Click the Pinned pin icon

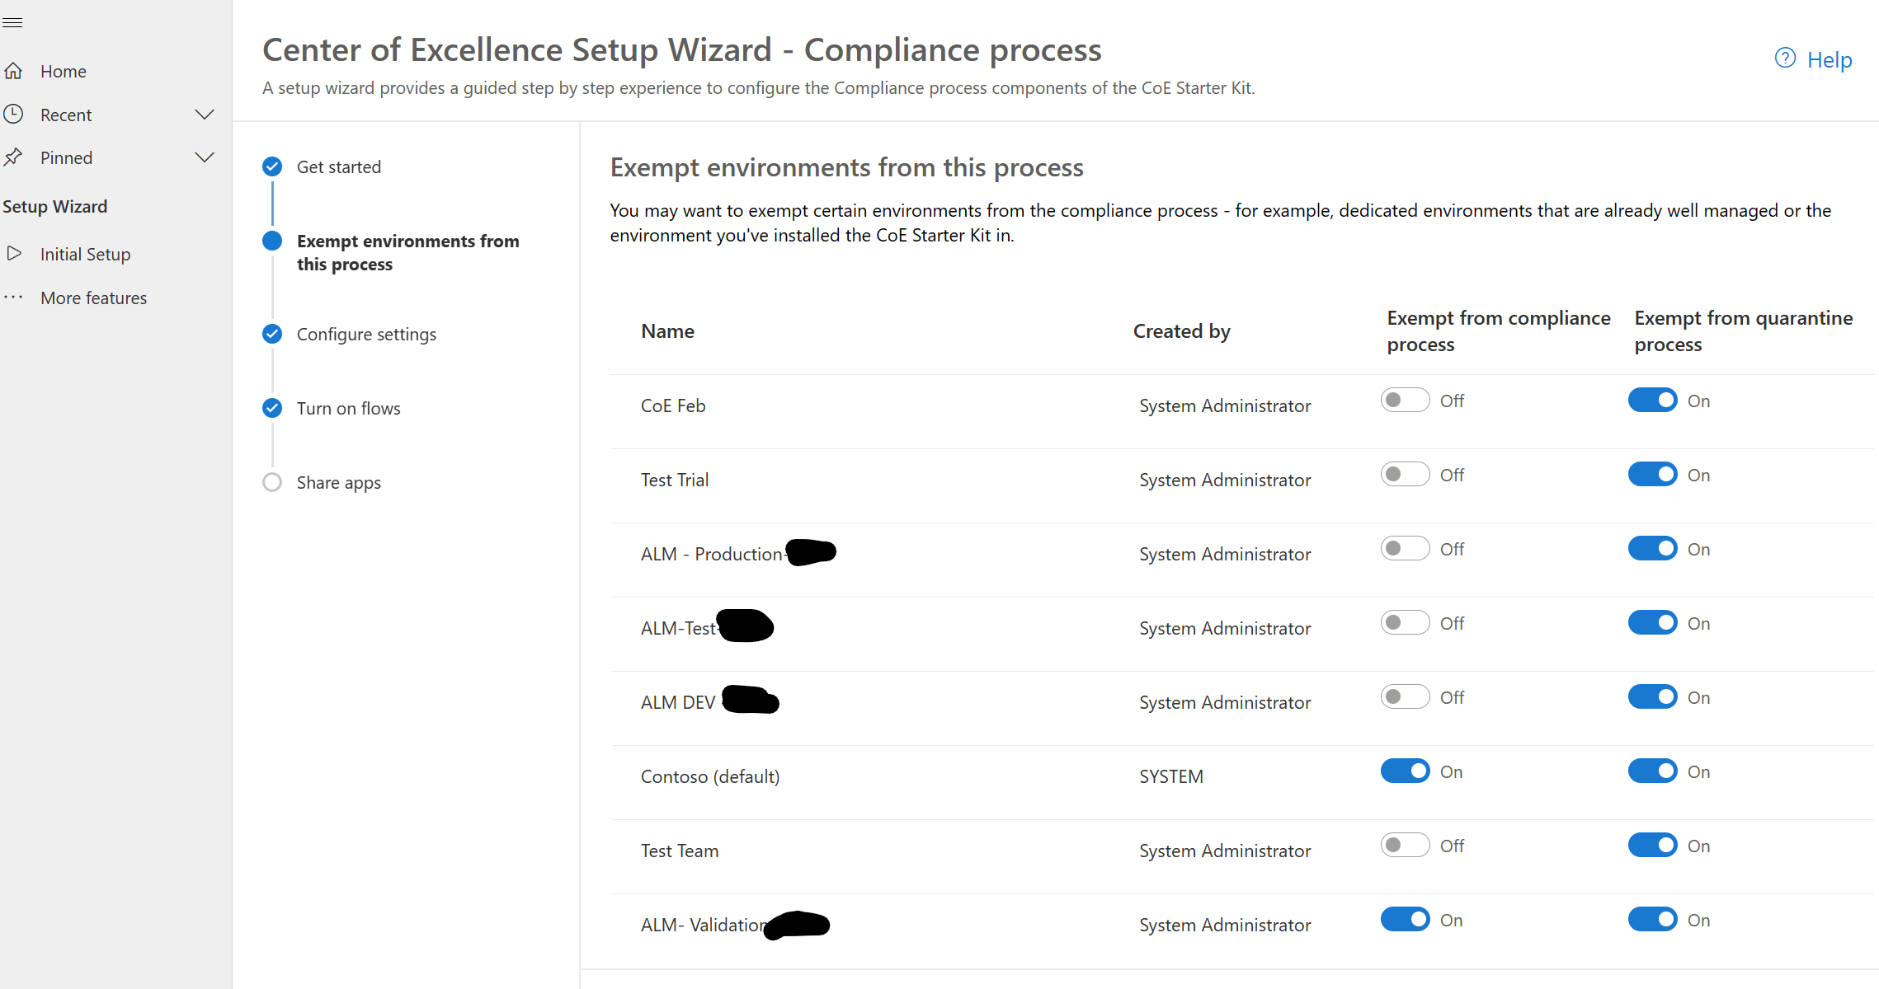pyautogui.click(x=15, y=157)
